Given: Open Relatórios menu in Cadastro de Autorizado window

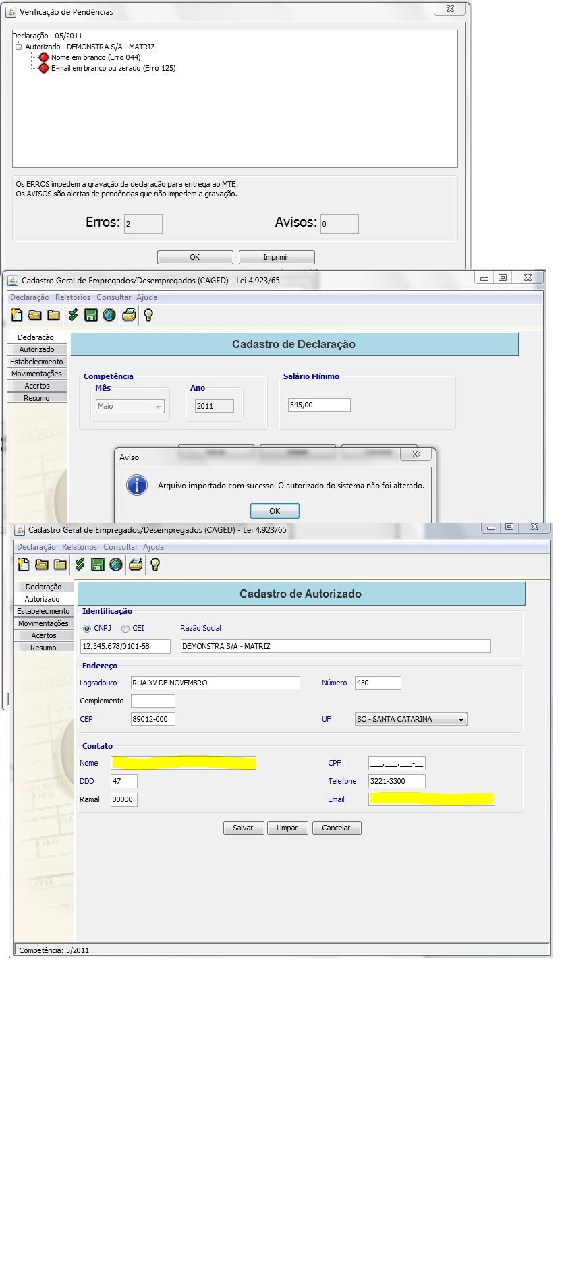Looking at the screenshot, I should tap(80, 547).
